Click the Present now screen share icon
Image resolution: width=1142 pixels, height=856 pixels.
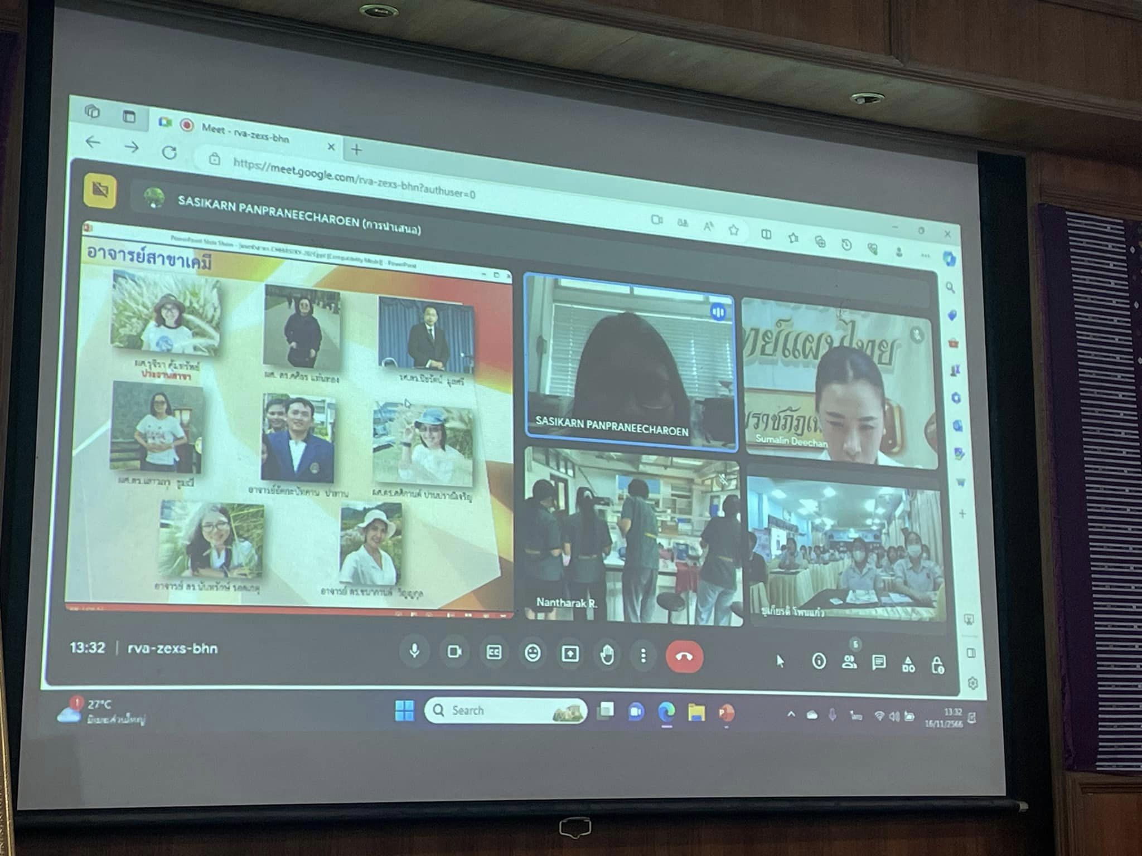tap(570, 654)
